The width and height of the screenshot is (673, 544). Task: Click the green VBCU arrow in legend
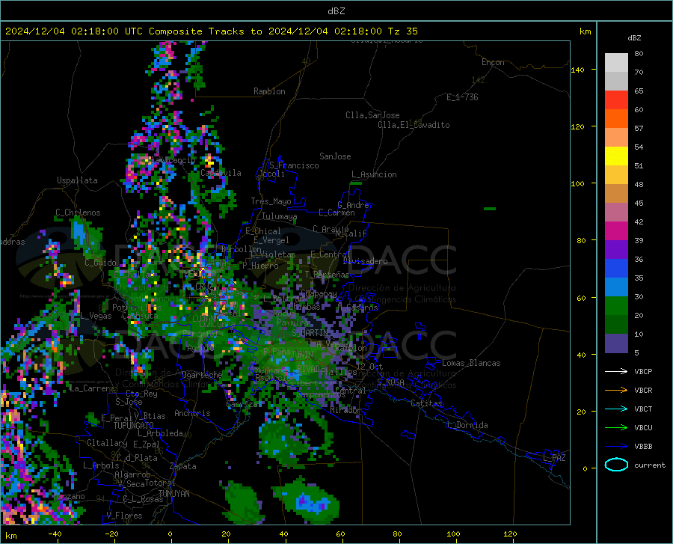pos(616,427)
